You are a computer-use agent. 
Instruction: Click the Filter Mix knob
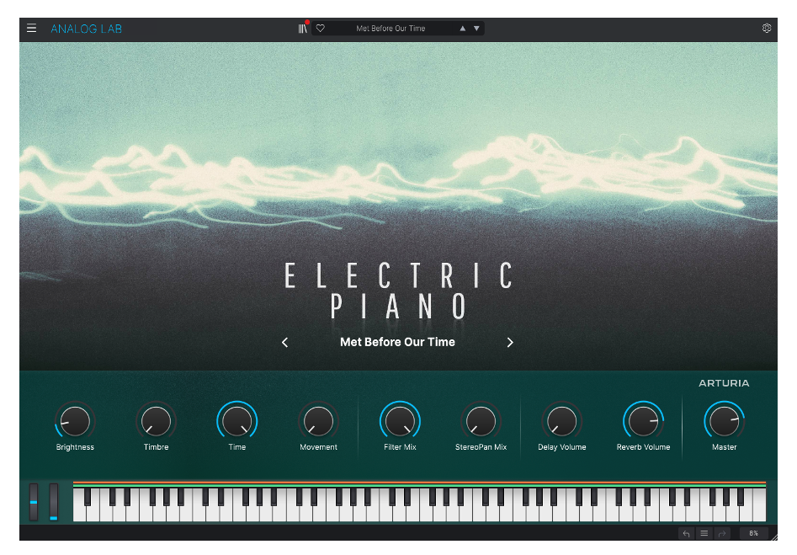point(400,419)
